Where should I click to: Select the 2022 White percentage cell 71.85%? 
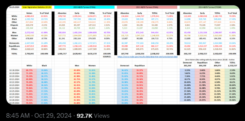coord(170,16)
